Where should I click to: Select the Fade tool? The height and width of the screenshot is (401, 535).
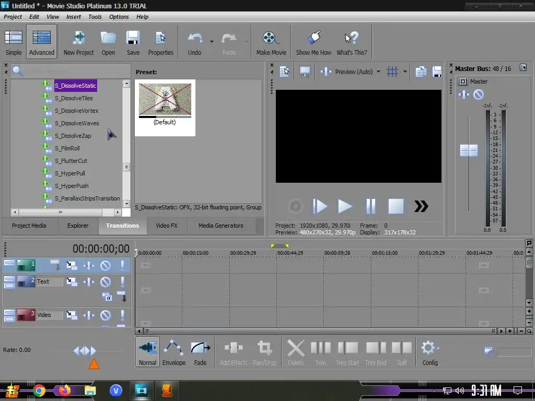tap(200, 352)
